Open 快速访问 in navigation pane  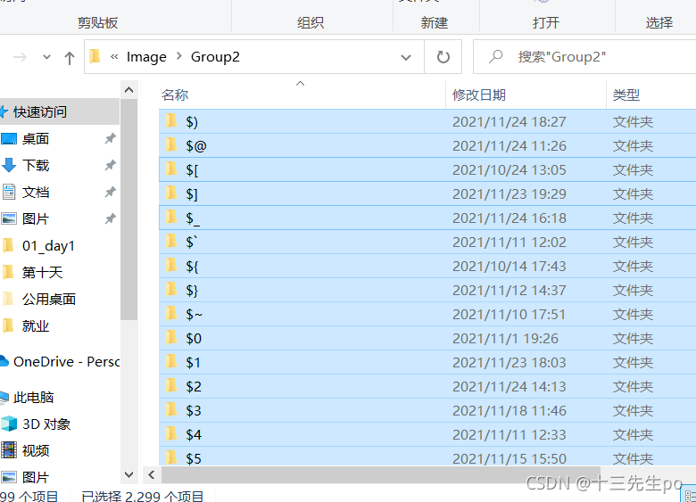(x=40, y=111)
